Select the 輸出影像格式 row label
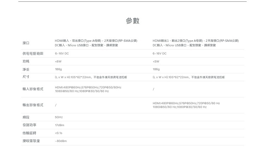Screen dimensions: 265x161 click(33, 105)
